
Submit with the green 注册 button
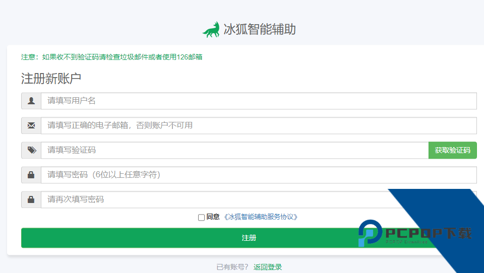(x=249, y=238)
